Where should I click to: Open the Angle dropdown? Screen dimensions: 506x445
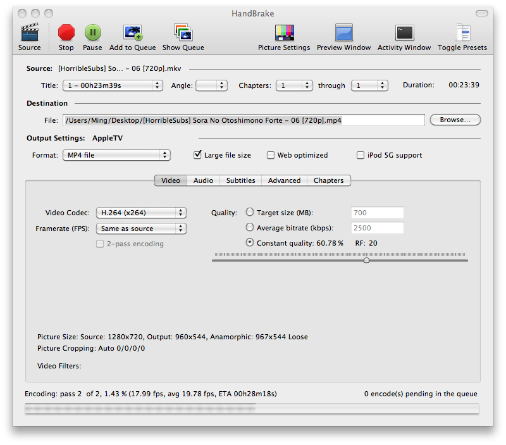(x=211, y=85)
